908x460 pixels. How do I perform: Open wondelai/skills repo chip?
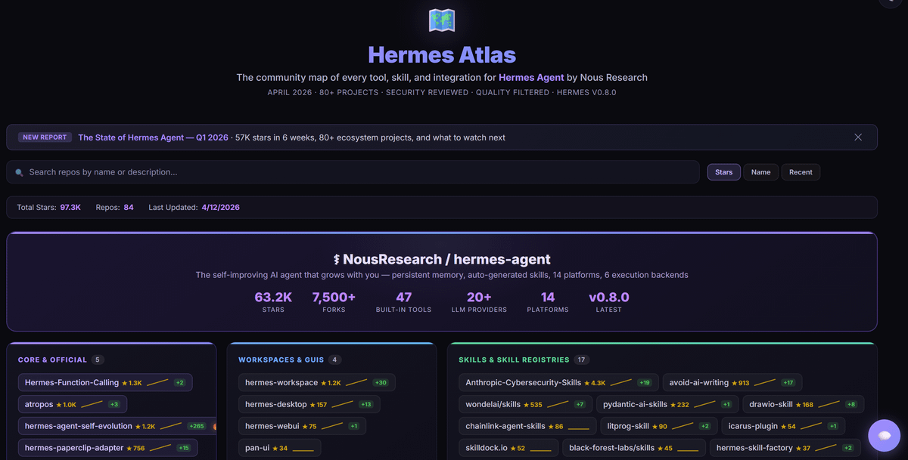[x=525, y=404]
